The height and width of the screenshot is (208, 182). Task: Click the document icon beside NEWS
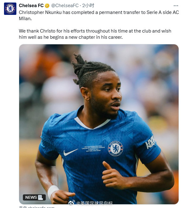pyautogui.click(x=40, y=197)
